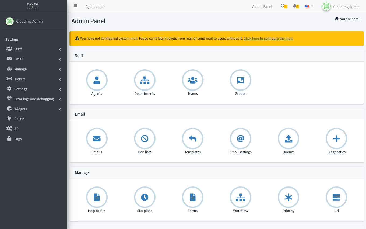Expand the Tickets sidebar menu
Viewport: 366px width, 229px height.
pos(34,79)
